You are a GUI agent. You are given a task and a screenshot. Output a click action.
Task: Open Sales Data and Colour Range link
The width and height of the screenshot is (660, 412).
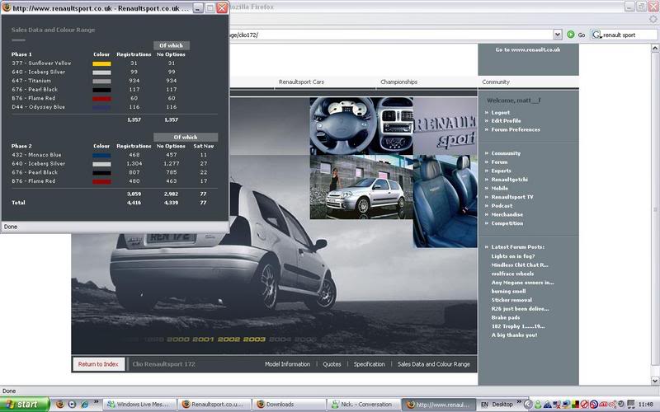click(433, 363)
